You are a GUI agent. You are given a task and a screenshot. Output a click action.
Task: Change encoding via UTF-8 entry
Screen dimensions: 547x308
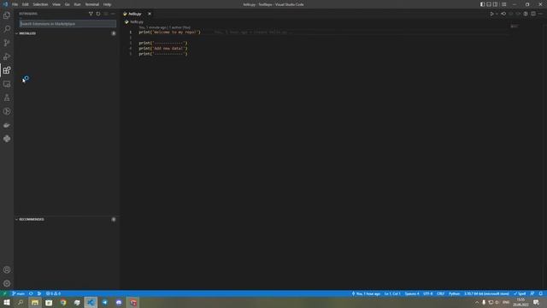(x=428, y=293)
